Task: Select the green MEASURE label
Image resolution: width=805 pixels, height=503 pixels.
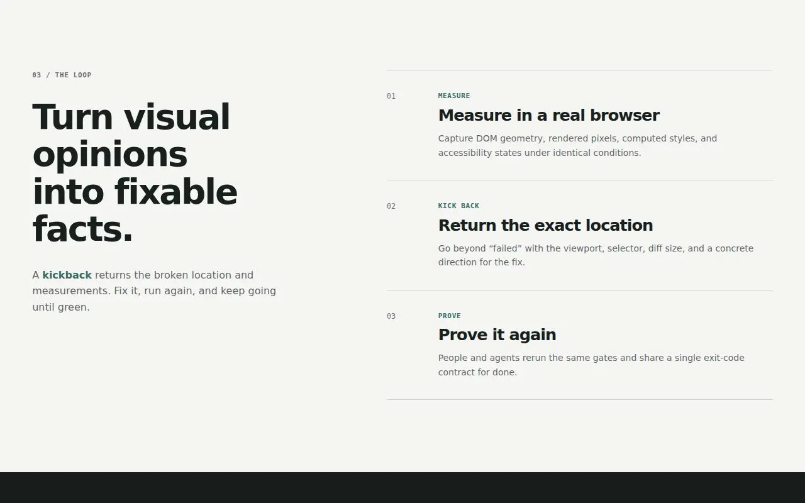Action: 454,96
